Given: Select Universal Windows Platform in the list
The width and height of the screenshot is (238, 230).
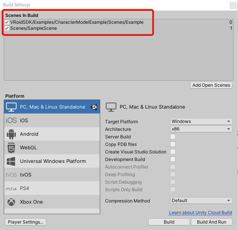Looking at the screenshot, I should tap(52, 161).
